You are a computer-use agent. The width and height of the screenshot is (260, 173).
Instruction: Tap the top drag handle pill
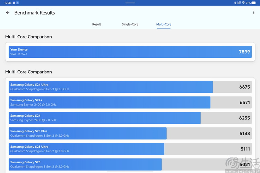point(130,3)
